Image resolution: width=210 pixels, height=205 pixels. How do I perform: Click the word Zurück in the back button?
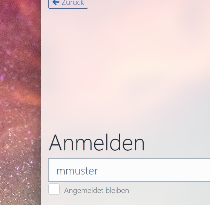pos(73,3)
